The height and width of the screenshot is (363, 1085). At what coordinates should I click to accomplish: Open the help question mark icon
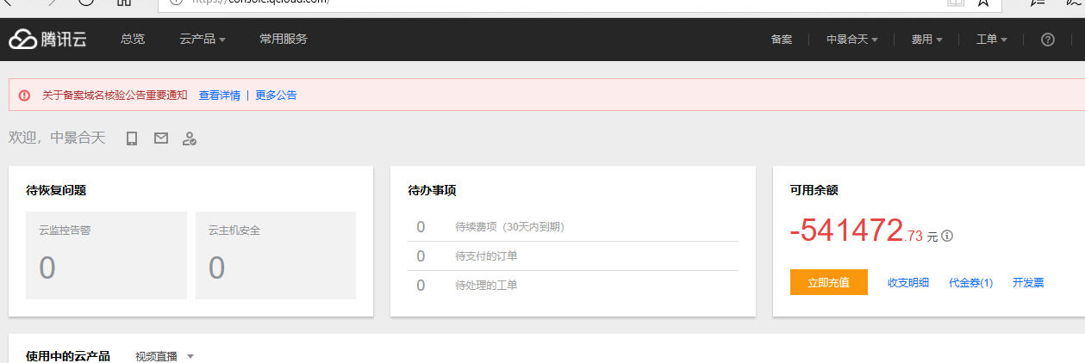(1048, 40)
